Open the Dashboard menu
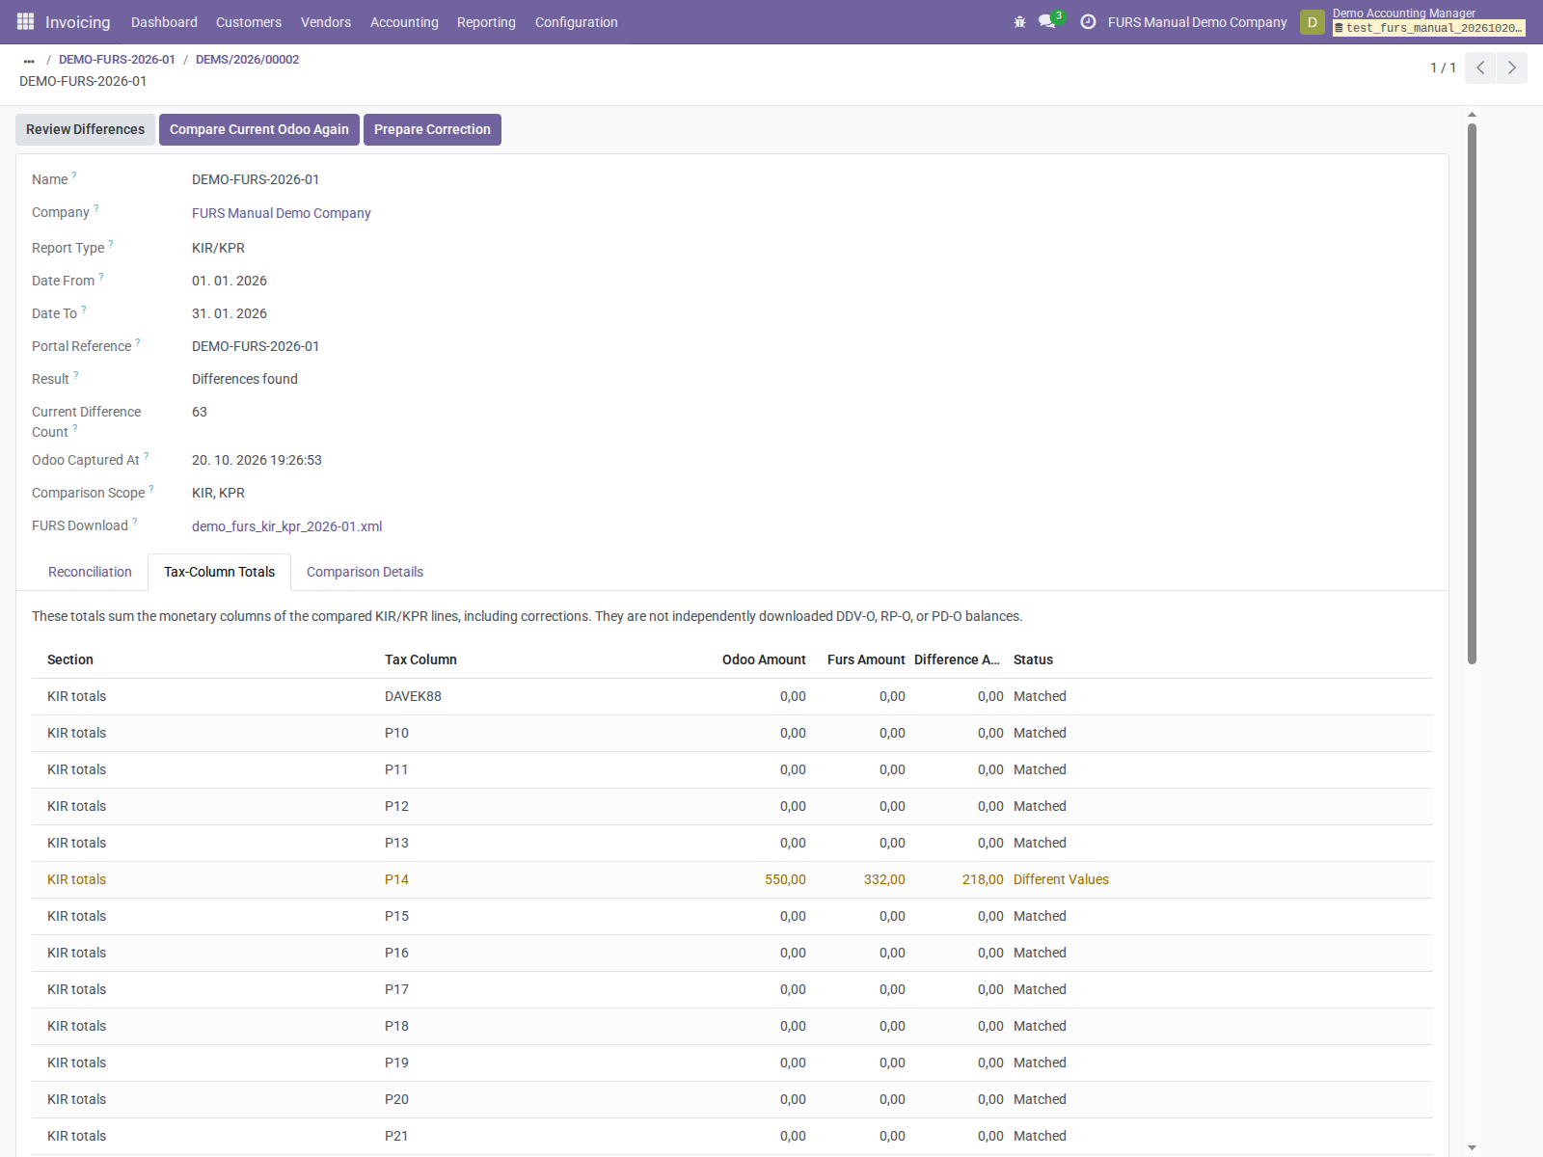 pos(164,22)
